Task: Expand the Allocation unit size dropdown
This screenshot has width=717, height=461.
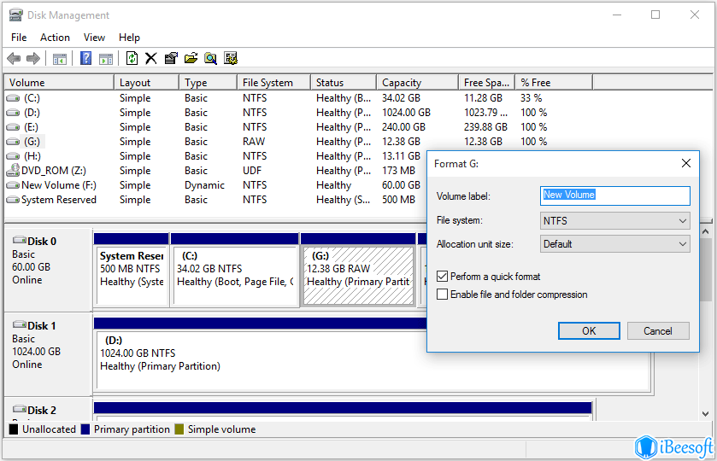Action: [614, 244]
